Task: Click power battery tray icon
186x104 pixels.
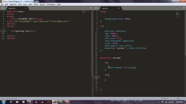Action: coord(166,102)
